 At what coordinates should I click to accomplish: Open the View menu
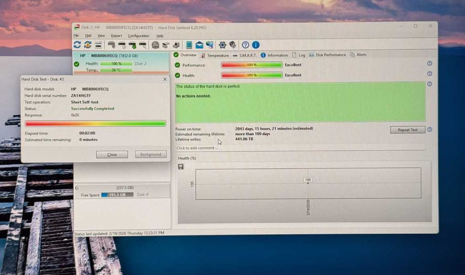(x=101, y=36)
